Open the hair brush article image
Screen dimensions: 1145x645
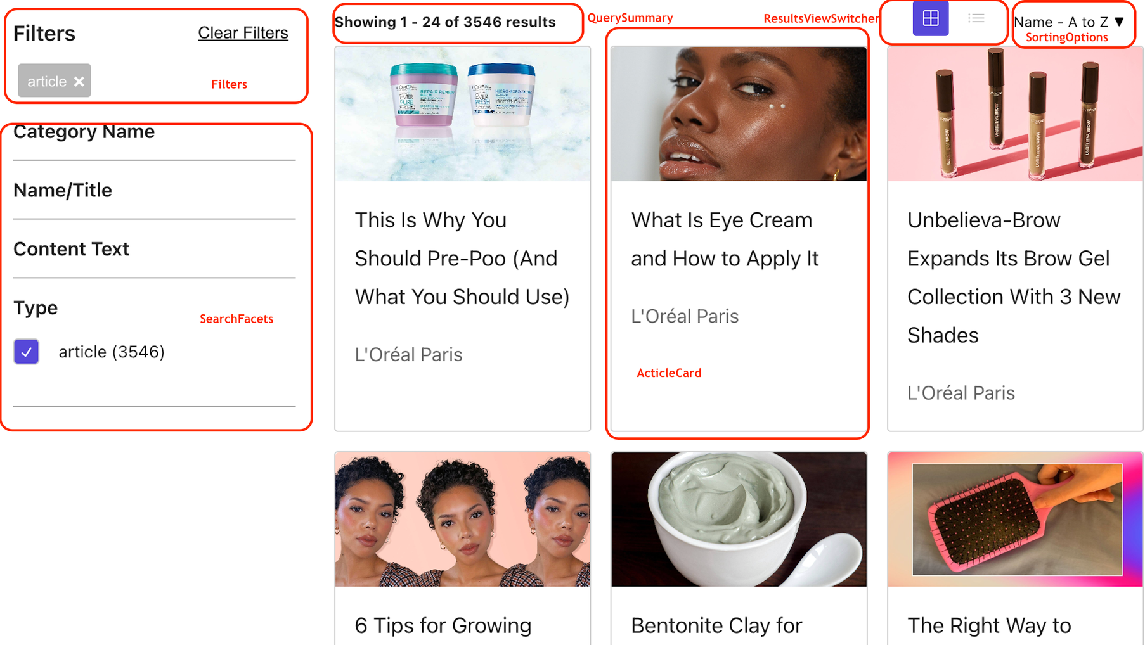[1015, 519]
